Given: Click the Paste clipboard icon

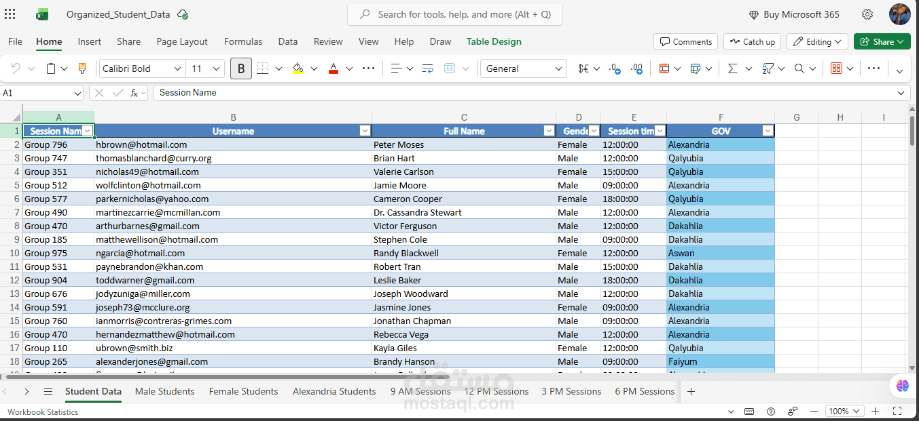Looking at the screenshot, I should (x=51, y=68).
